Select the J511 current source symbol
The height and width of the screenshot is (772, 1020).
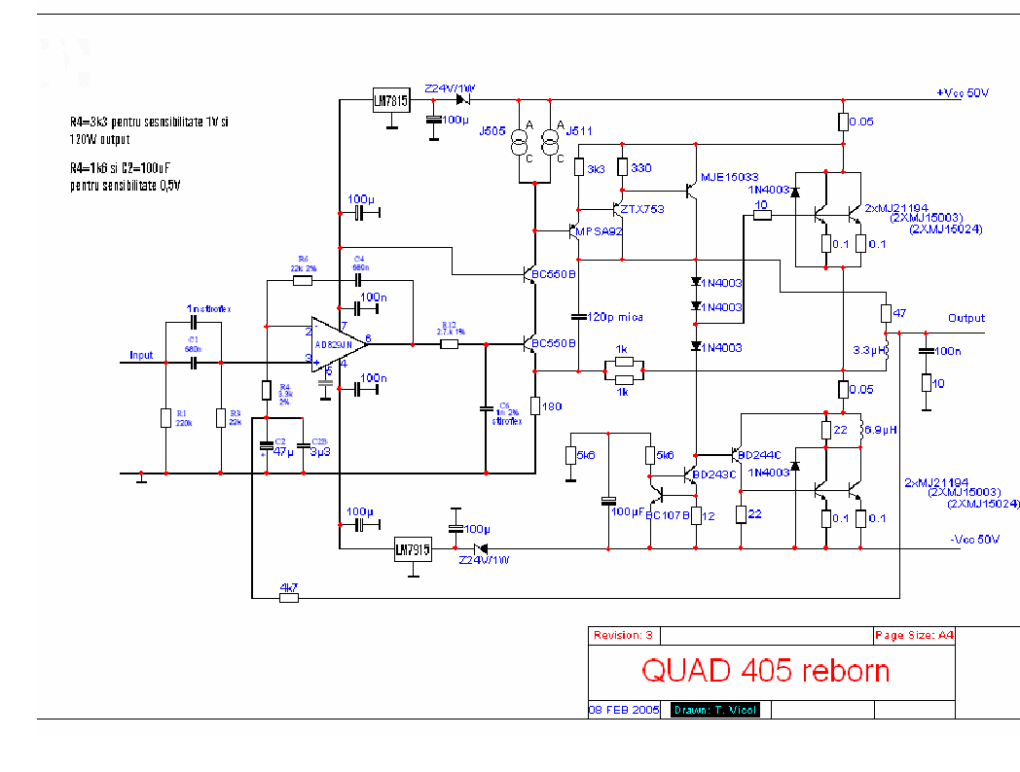click(550, 142)
